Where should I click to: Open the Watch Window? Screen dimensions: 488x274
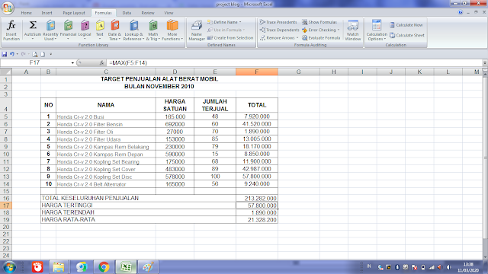[352, 30]
